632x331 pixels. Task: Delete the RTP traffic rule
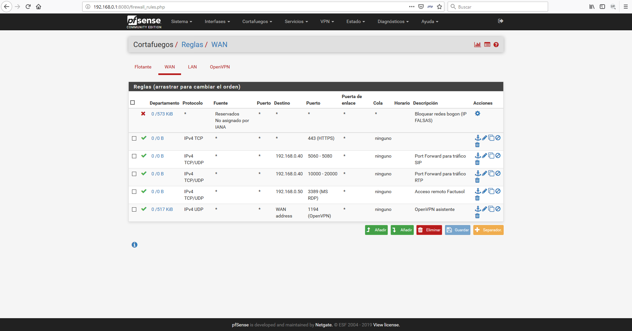coord(477,180)
